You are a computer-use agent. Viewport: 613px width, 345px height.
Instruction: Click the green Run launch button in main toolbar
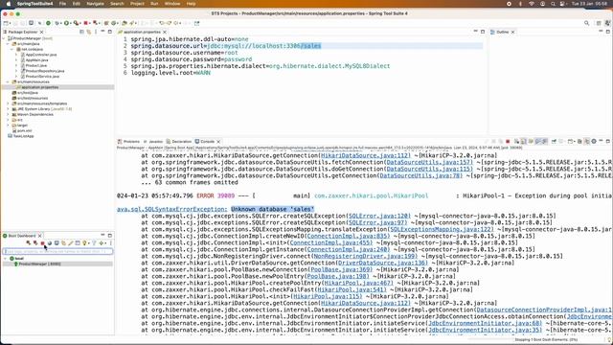pos(66,23)
